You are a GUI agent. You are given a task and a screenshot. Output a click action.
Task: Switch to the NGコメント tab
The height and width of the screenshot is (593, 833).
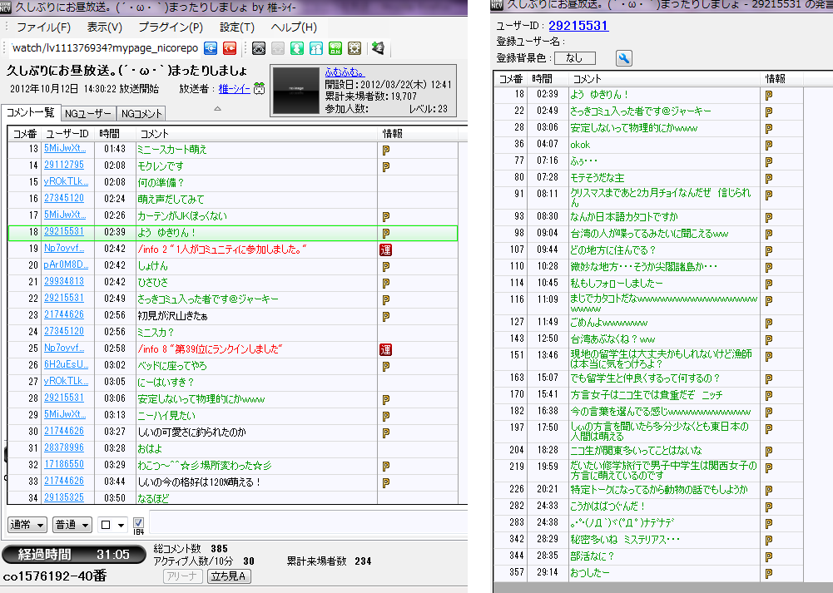141,114
